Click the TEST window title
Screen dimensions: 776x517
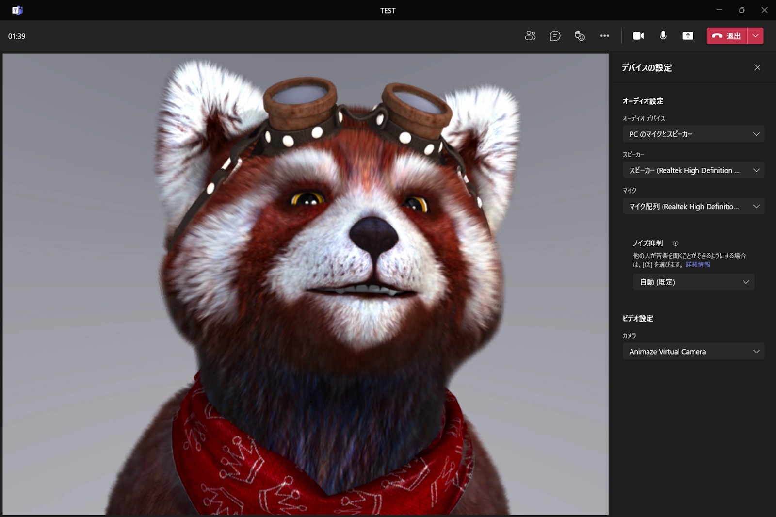(388, 10)
